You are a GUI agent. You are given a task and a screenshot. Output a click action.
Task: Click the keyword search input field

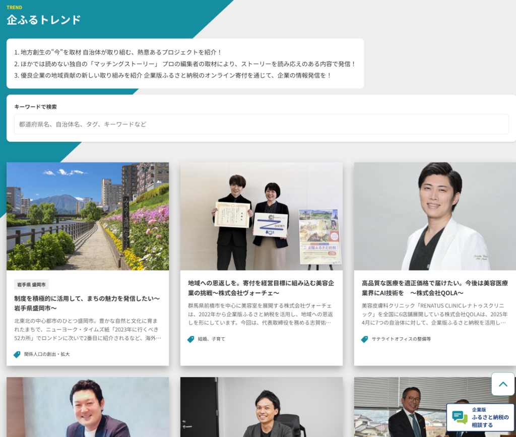click(258, 124)
